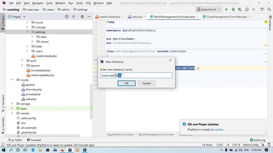This screenshot has height=153, width=273.
Task: Select web.php in routes folder
Action: click(x=31, y=99)
